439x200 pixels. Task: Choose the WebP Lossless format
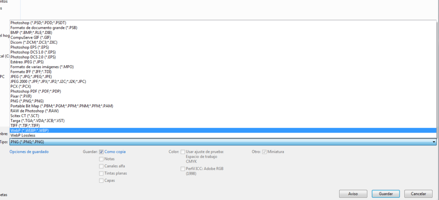223,135
